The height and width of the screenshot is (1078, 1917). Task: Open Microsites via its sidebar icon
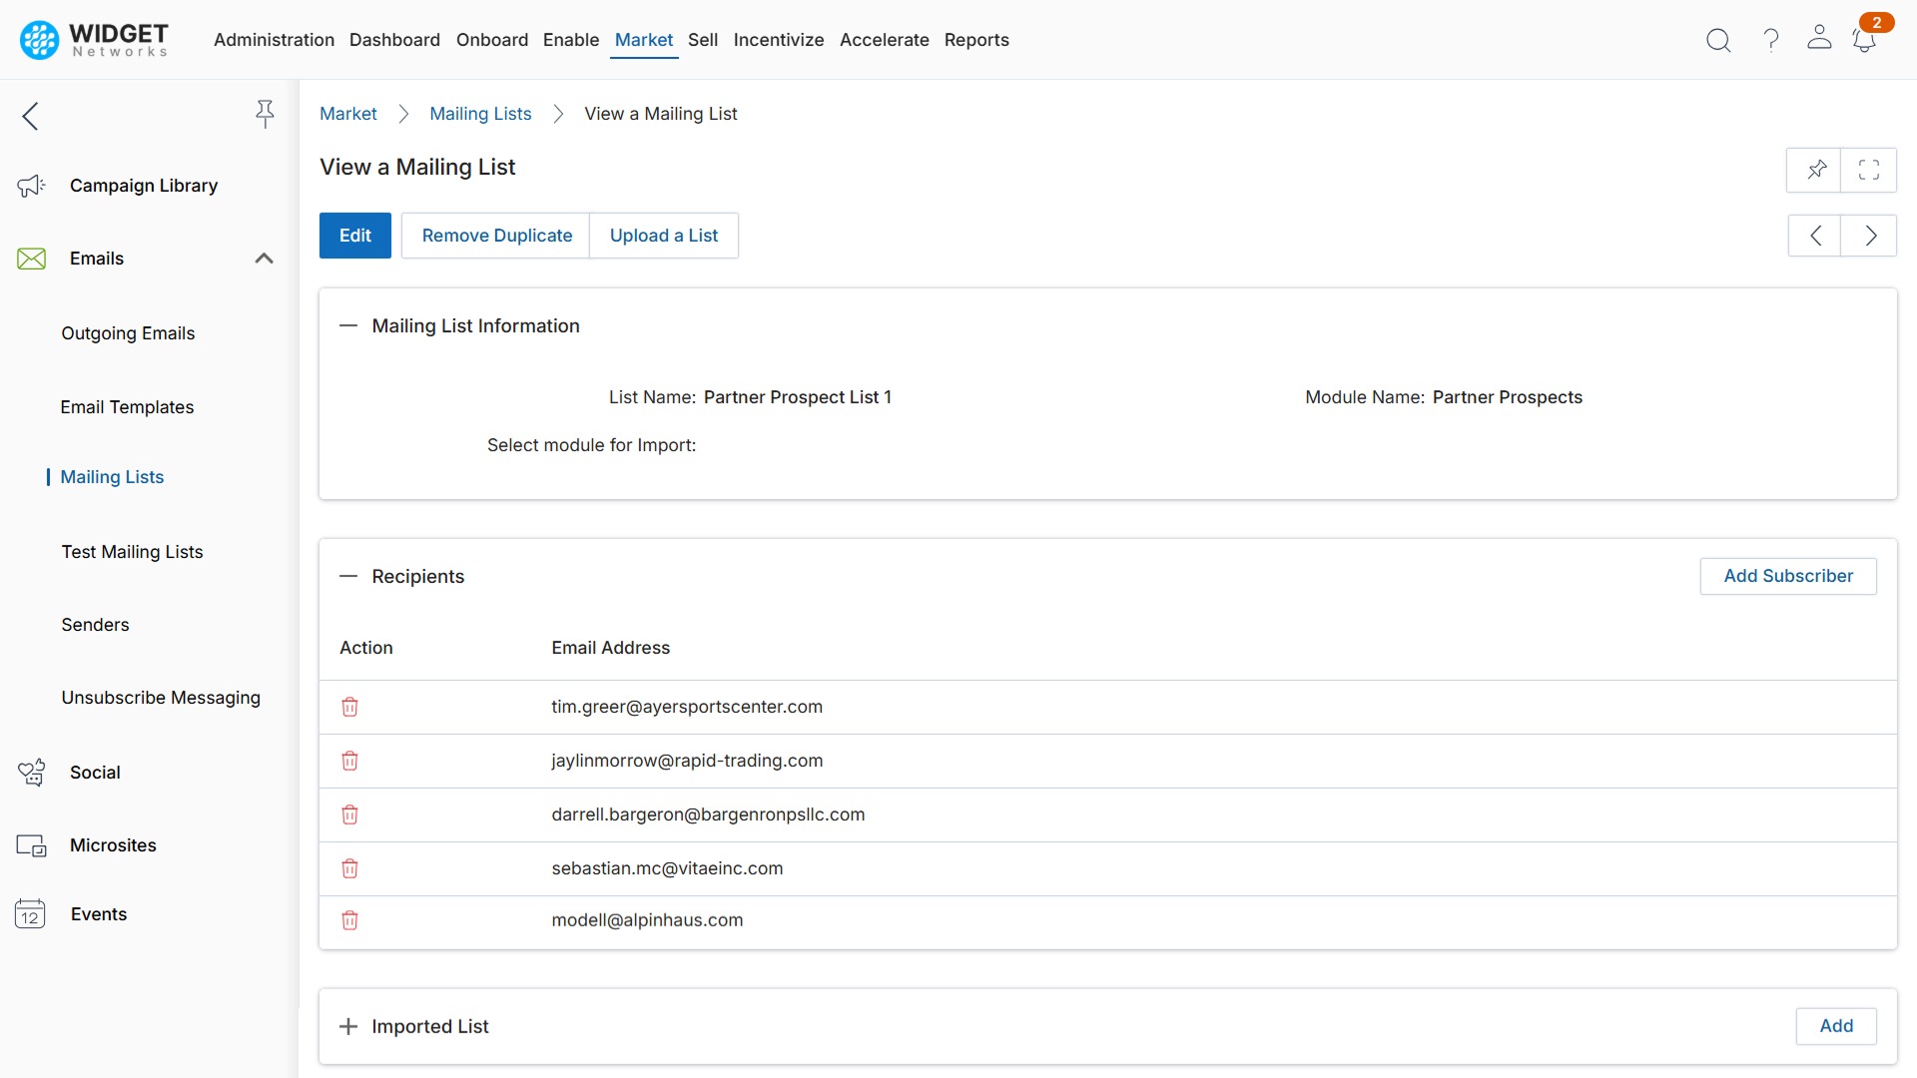[31, 845]
